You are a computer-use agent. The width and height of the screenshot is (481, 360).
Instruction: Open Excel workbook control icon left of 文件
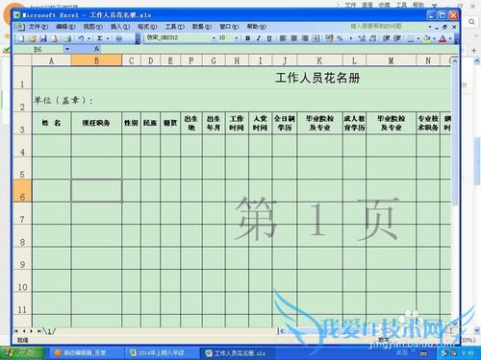[x=20, y=27]
